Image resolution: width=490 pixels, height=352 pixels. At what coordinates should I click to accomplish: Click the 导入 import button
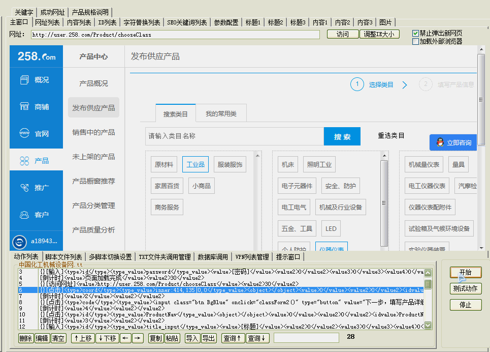pos(192,338)
